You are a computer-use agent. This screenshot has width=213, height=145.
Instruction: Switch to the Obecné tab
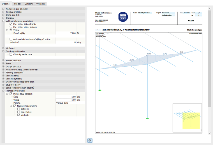[6, 4]
